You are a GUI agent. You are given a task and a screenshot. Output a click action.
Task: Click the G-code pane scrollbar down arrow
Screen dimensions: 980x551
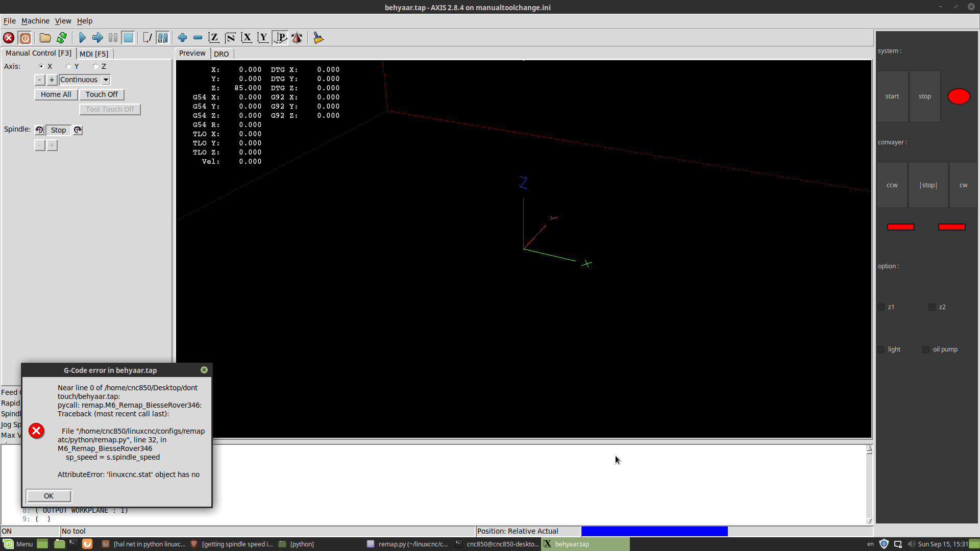(x=869, y=521)
